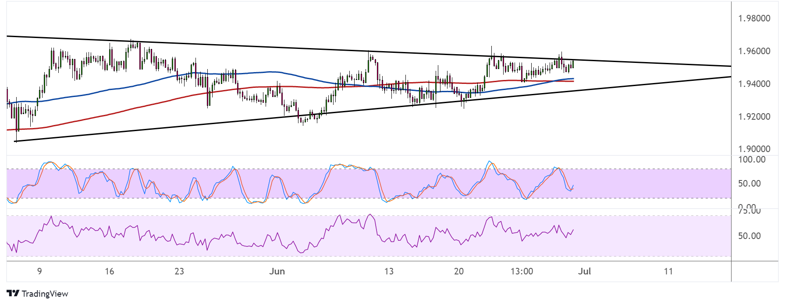
Task: Select the 1.92000 price axis label
Action: pyautogui.click(x=754, y=117)
